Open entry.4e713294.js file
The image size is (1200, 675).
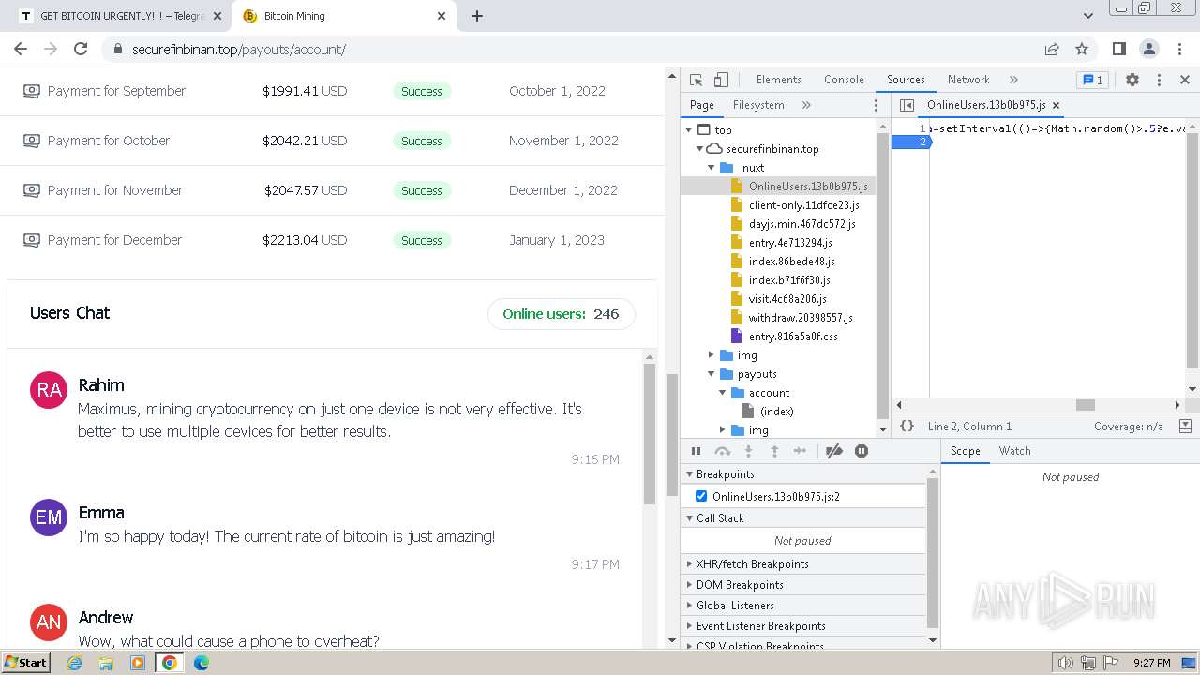[790, 243]
